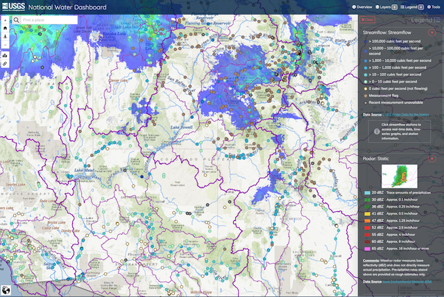Viewport: 444px width, 297px height.
Task: Open the Layers tab
Action: point(386,7)
